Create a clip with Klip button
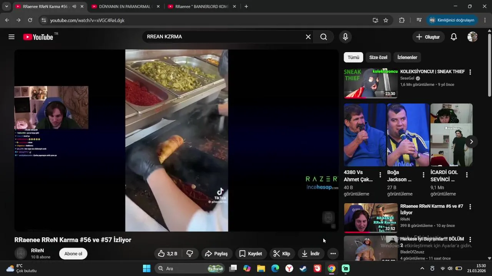The width and height of the screenshot is (492, 276). point(282,253)
